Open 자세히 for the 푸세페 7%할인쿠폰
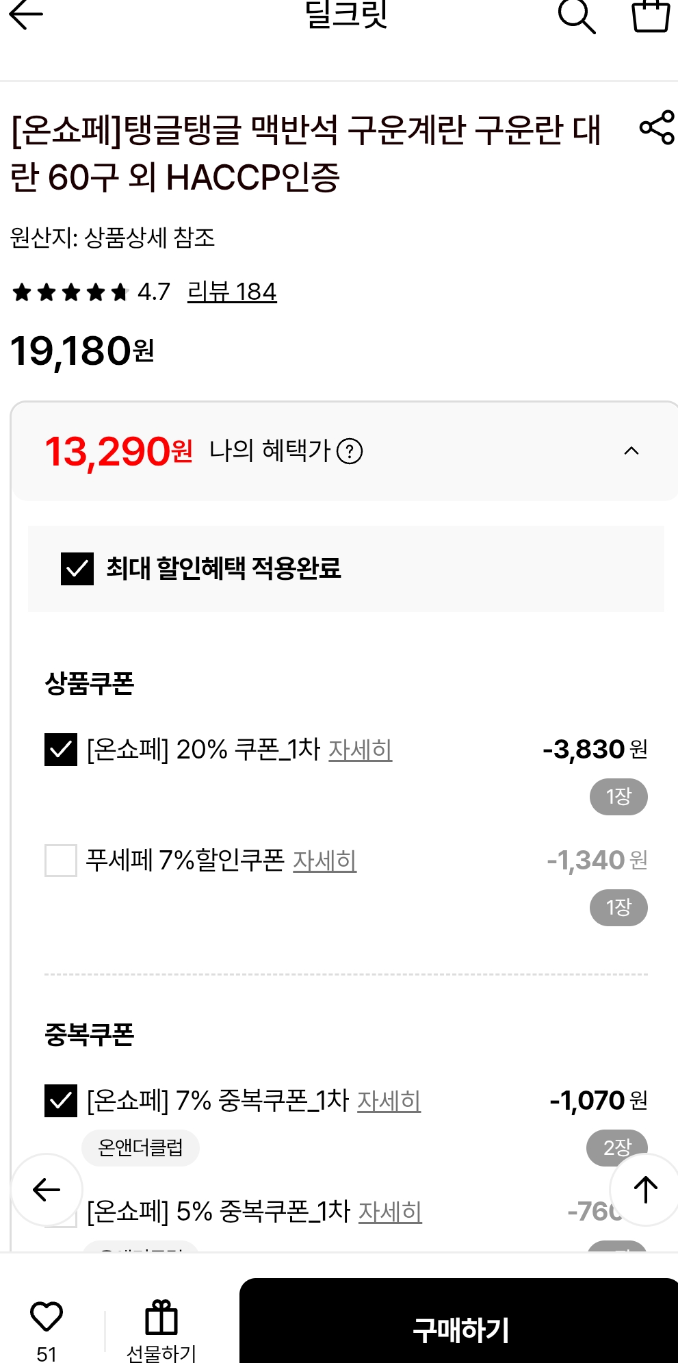 pos(324,861)
